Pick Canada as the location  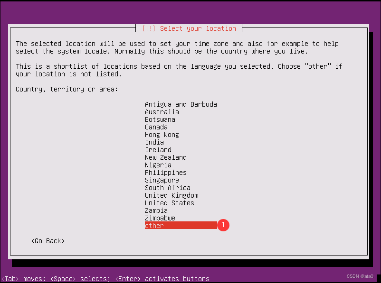[156, 127]
